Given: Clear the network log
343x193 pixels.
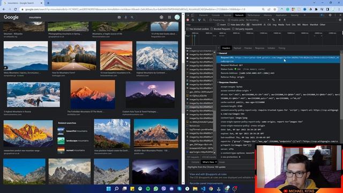Looking at the screenshot, I should 193,20.
